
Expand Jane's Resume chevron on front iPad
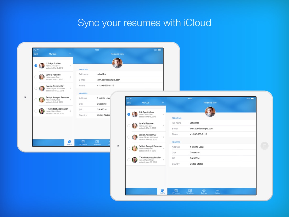click(164, 126)
